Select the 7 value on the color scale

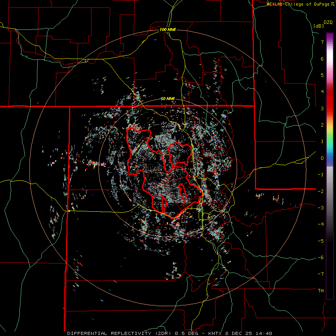coord(322,42)
